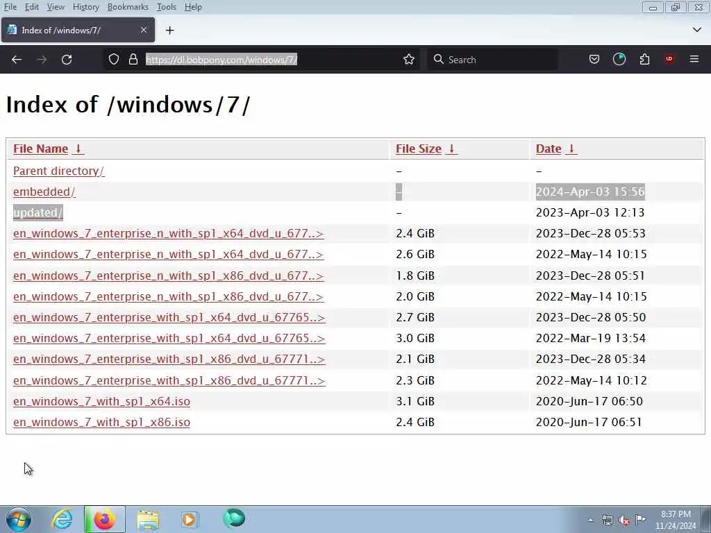Close the Index of /windows/7/ tab
The height and width of the screenshot is (533, 711).
pyautogui.click(x=144, y=30)
